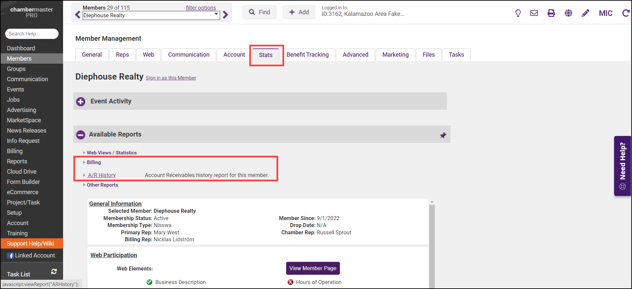Image resolution: width=632 pixels, height=289 pixels.
Task: Collapse the Available Reports section
Action: tap(81, 135)
